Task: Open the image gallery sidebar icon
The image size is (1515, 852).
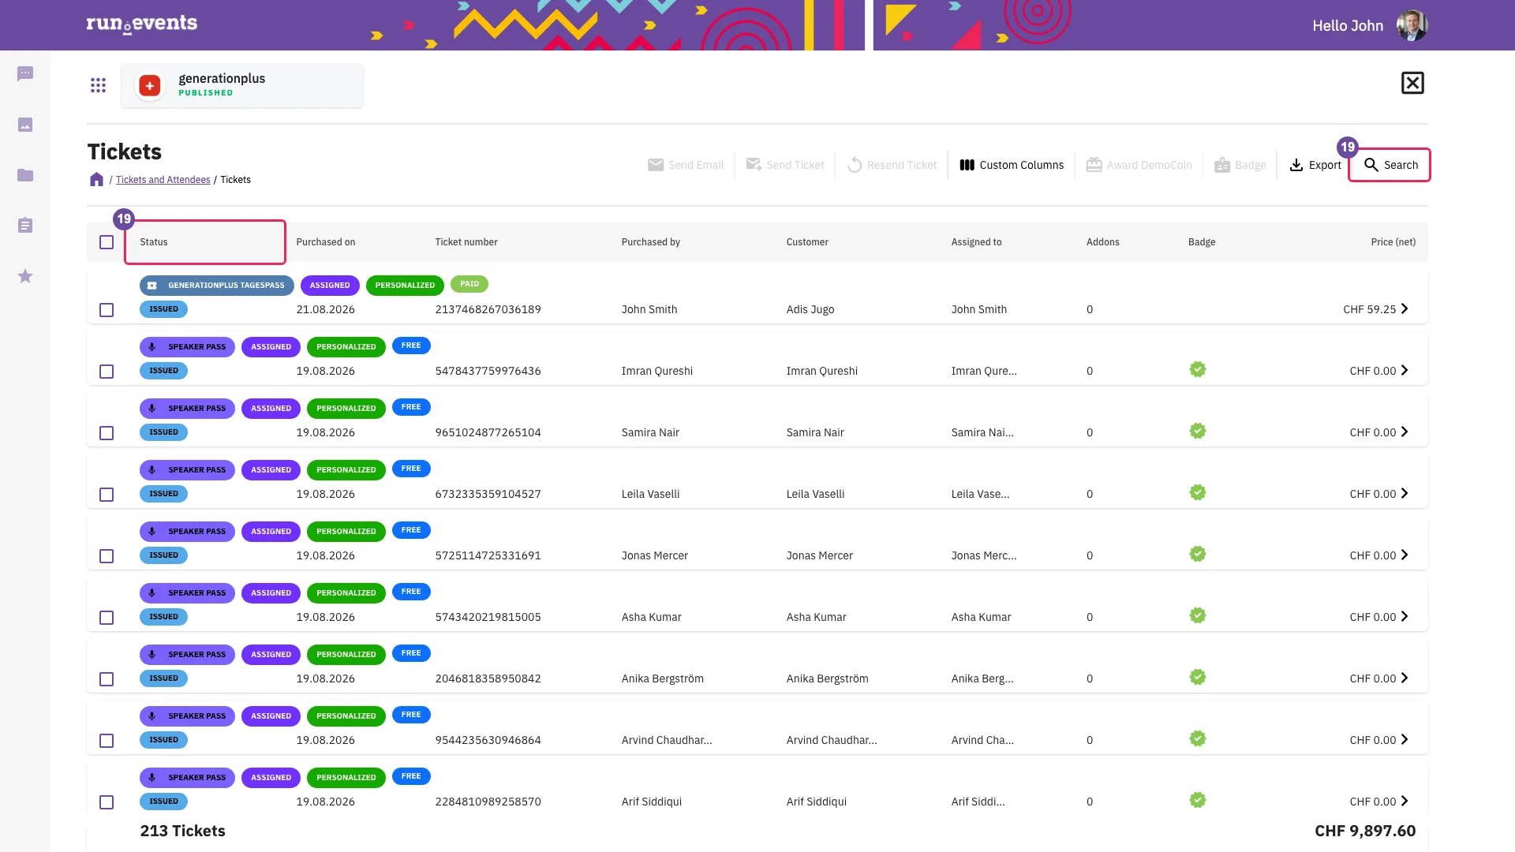Action: coord(25,125)
